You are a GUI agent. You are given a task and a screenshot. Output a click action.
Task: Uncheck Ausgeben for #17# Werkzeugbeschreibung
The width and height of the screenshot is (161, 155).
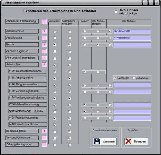click(55, 98)
